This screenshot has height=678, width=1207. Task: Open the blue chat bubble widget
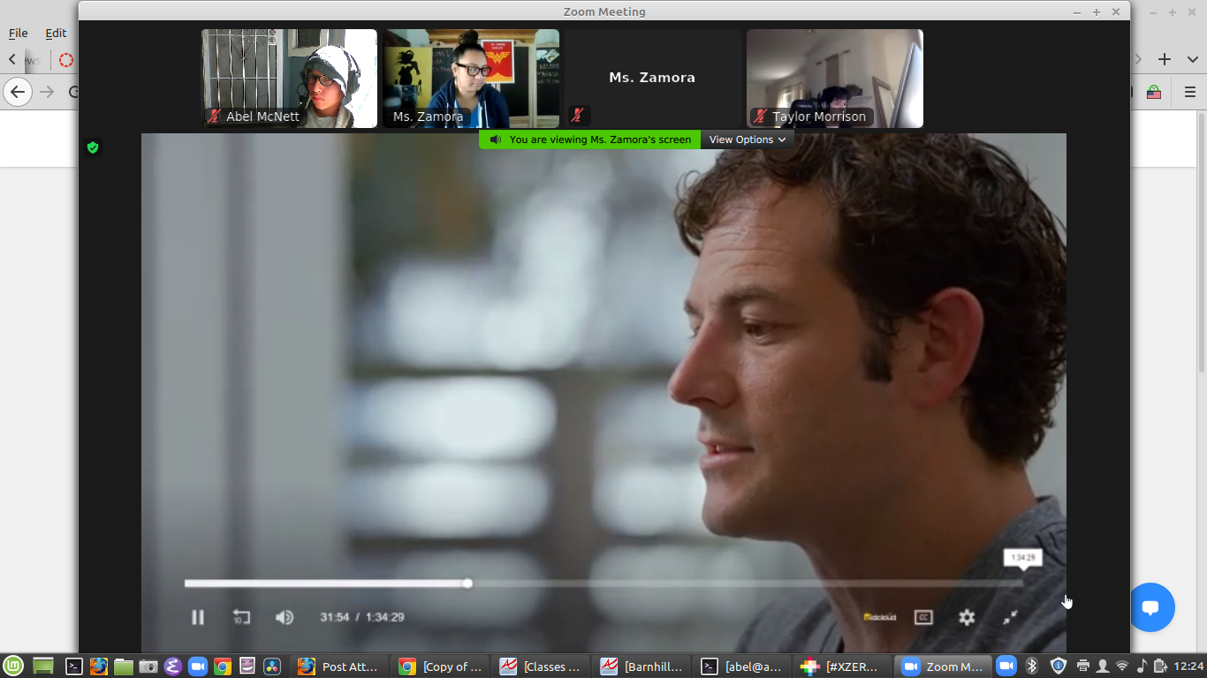pyautogui.click(x=1150, y=607)
